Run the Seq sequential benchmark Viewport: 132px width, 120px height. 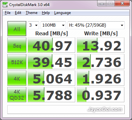coord(17,45)
